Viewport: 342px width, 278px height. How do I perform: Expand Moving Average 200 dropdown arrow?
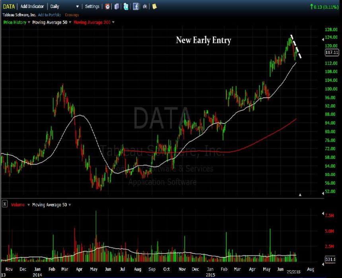pyautogui.click(x=113, y=22)
